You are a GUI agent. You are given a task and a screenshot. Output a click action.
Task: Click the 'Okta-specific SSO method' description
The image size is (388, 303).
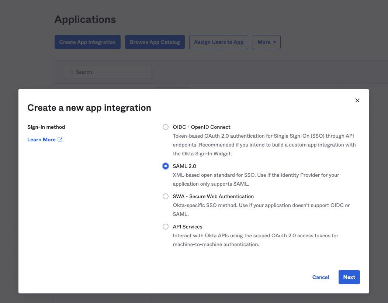click(261, 210)
